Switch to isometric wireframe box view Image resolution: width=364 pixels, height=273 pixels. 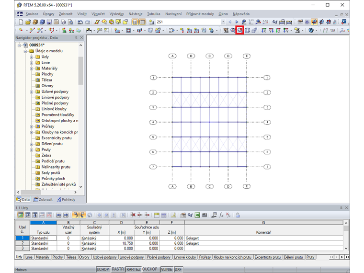(x=248, y=30)
